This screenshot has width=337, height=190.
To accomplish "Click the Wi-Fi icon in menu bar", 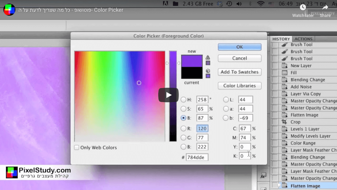I will click(260, 4).
